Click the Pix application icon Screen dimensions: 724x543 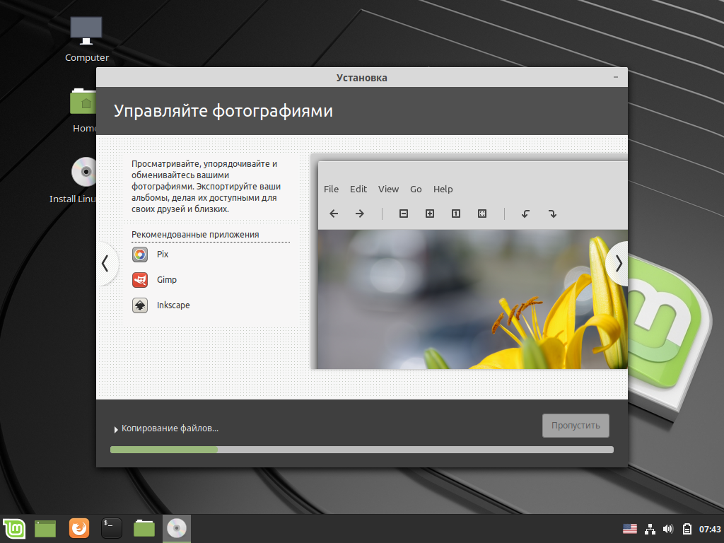pyautogui.click(x=140, y=255)
